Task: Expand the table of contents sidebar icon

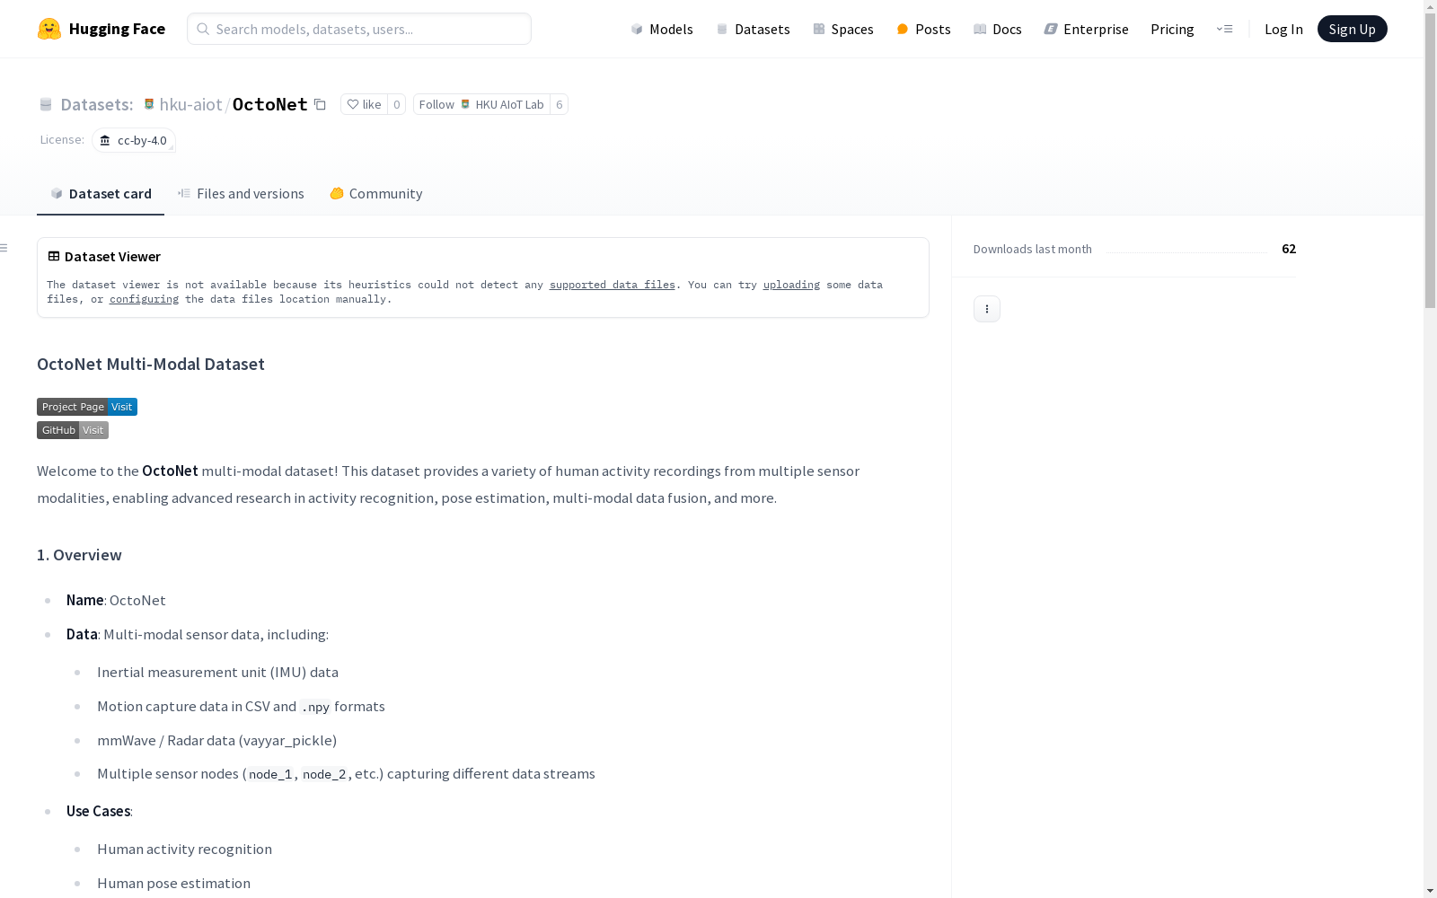Action: coord(4,248)
